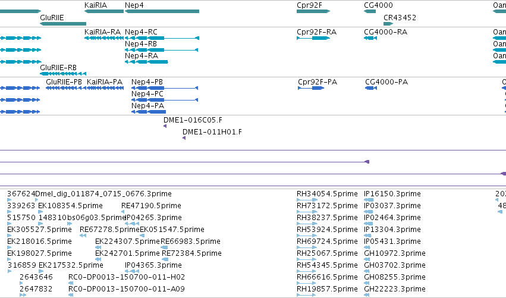Click the IP04365.3prime EST label
The image size is (506, 298).
click(153, 265)
